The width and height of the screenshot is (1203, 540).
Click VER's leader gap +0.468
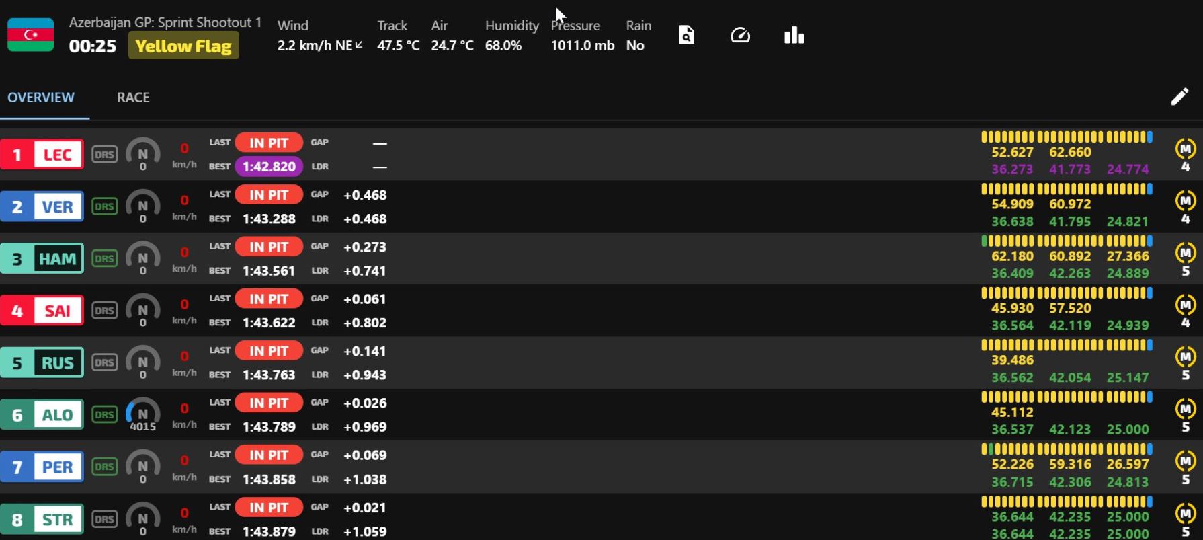coord(365,219)
